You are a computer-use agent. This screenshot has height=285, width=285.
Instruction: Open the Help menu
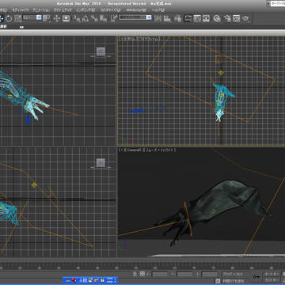coord(158,9)
